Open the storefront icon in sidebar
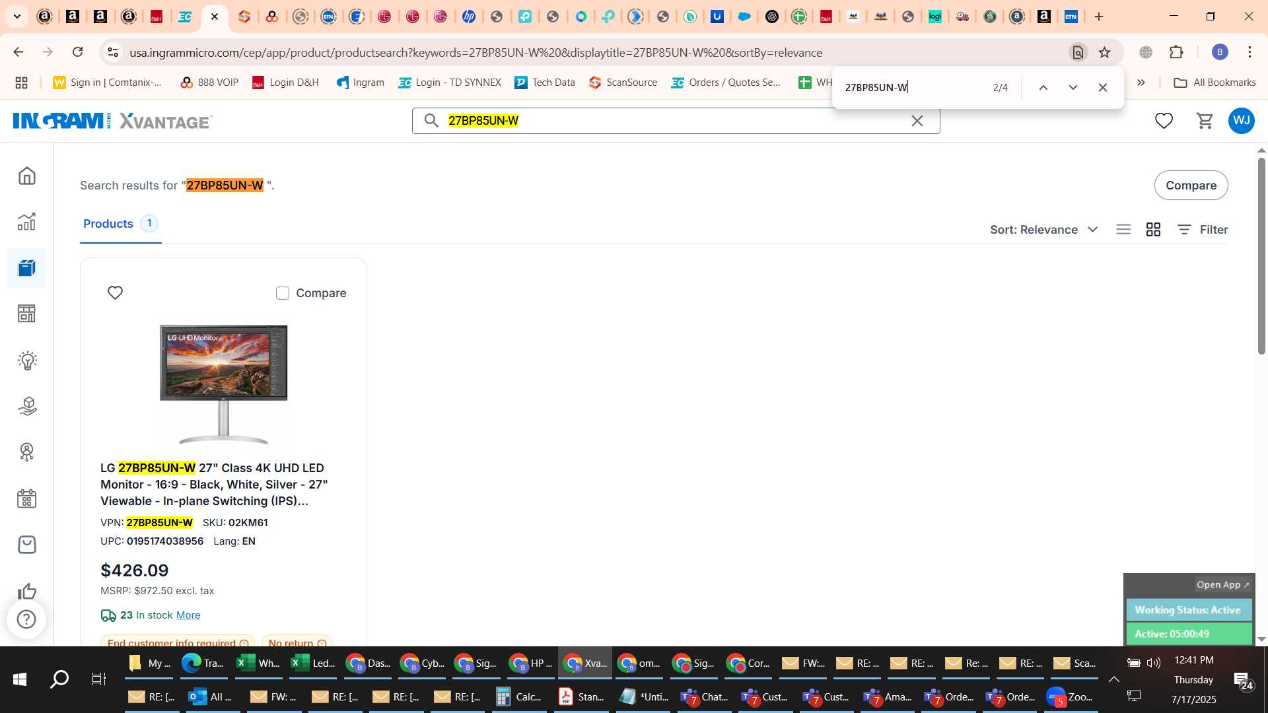 26,314
